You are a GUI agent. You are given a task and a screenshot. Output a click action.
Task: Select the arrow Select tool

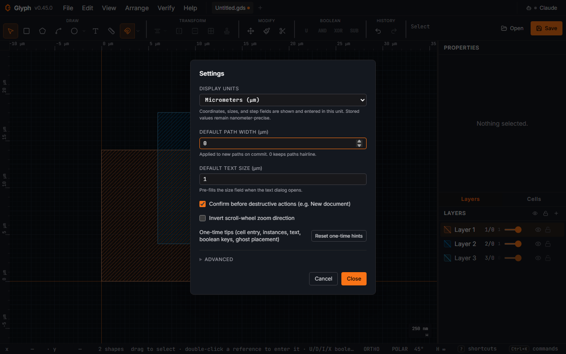[11, 31]
